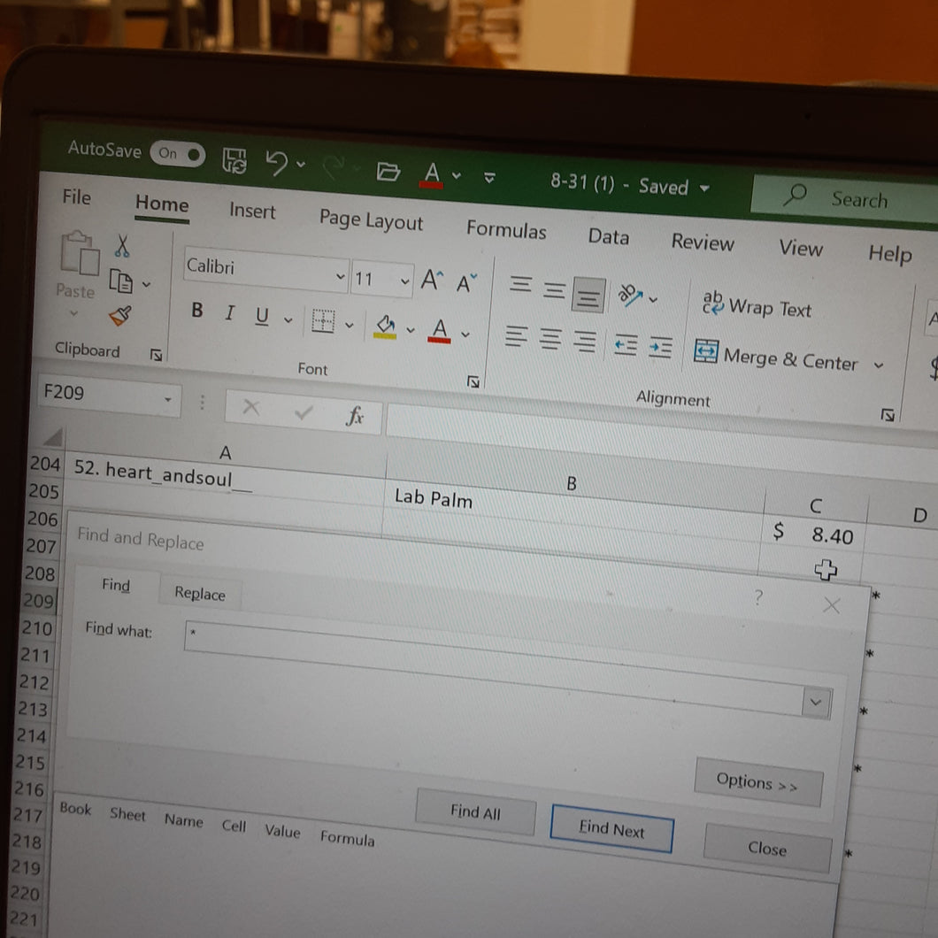This screenshot has height=938, width=938.
Task: Apply yellow Fill Color bucket
Action: 385,327
